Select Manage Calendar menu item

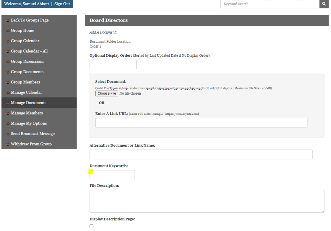[27, 92]
